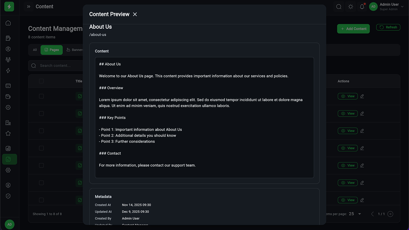This screenshot has width=409, height=230.
Task: Click the Add Content button
Action: [353, 29]
